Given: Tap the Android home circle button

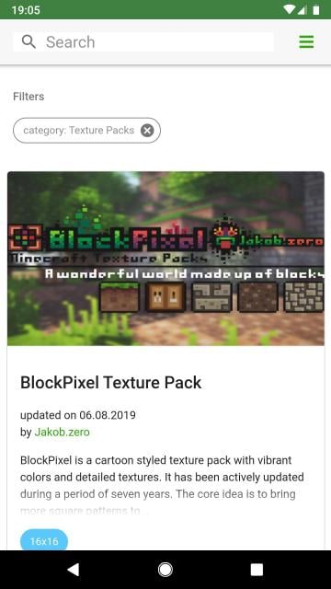Looking at the screenshot, I should tap(165, 570).
